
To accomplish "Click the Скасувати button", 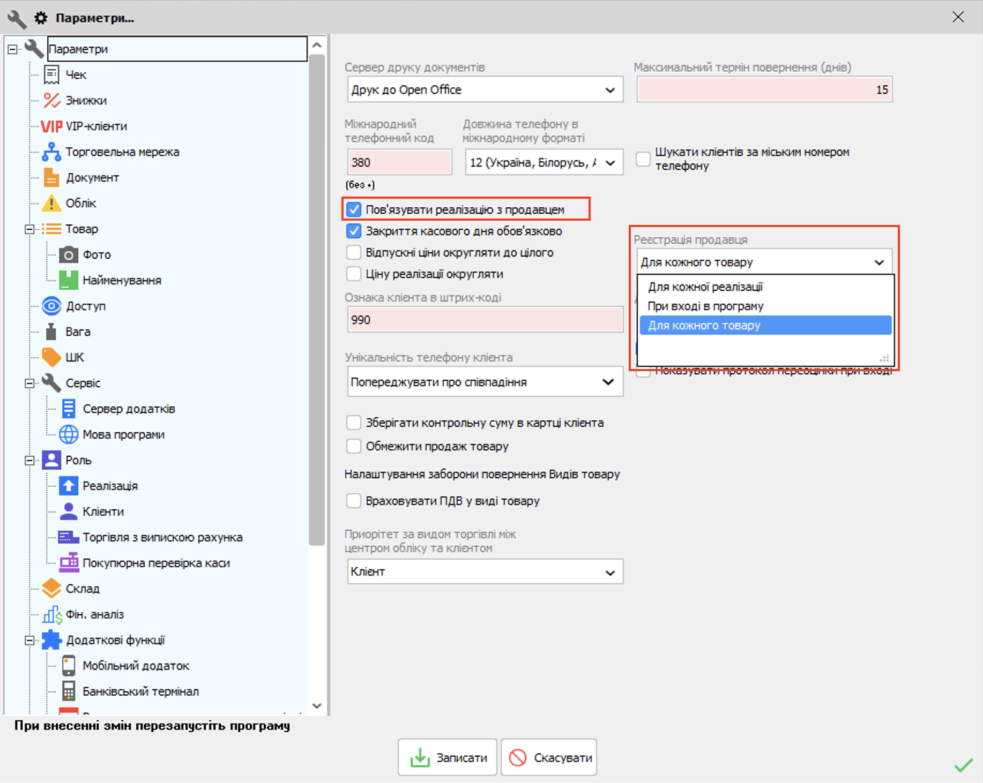I will 549,757.
